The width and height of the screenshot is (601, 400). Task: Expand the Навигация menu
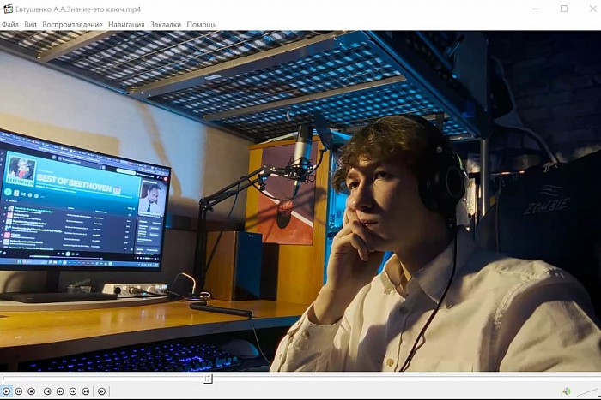tap(127, 25)
